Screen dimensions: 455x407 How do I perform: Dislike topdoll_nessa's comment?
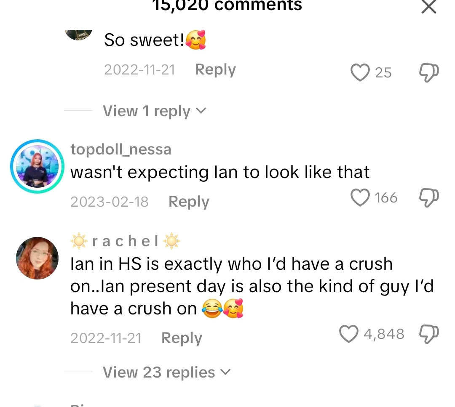[x=429, y=198]
